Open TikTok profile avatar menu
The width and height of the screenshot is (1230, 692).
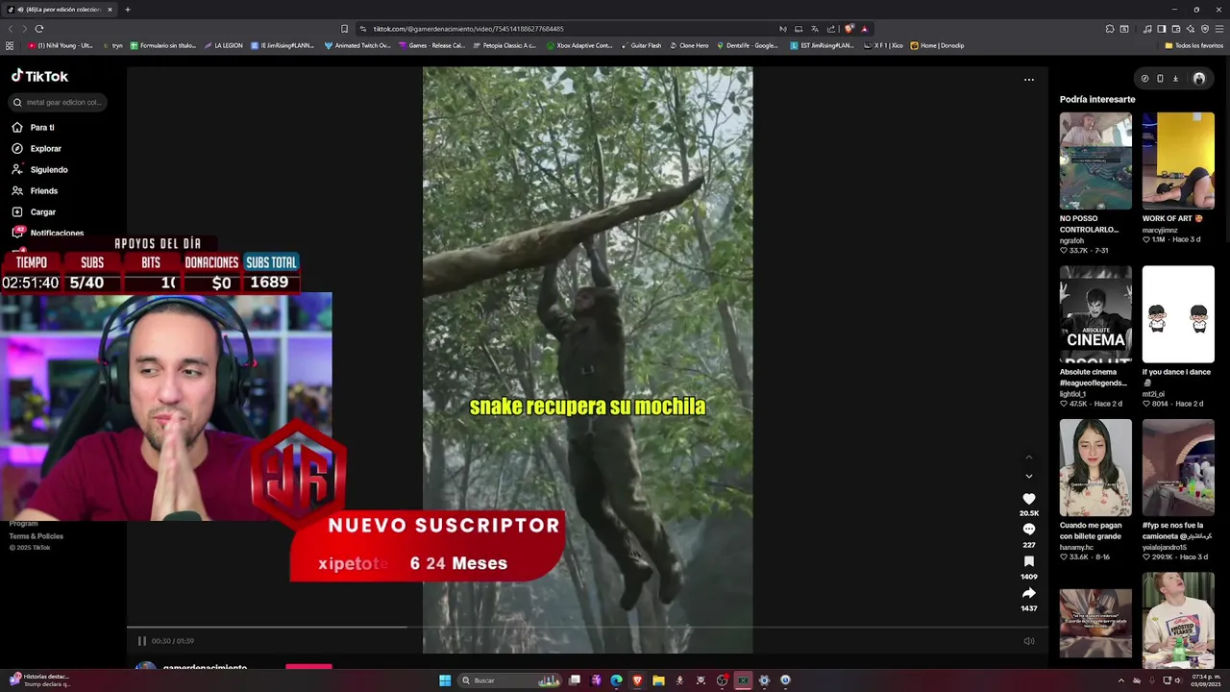coord(1198,79)
